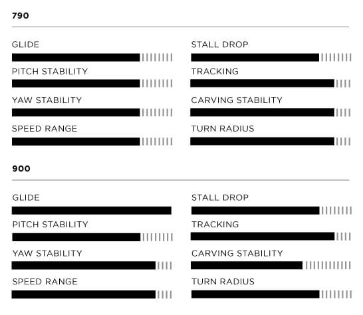Click the 790 Yaw Stability bar

click(x=92, y=112)
